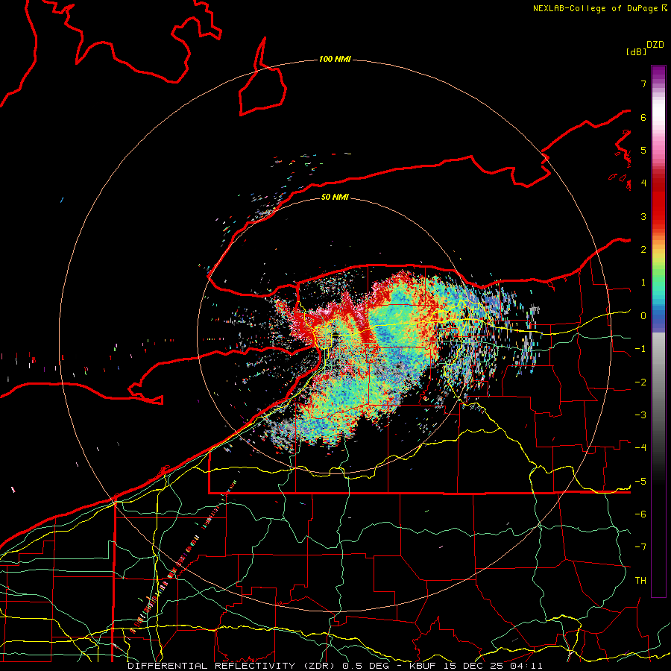Click the KBUF 15 DEC 25 04:11 timestamp
Image resolution: width=671 pixels, height=671 pixels.
[476, 666]
